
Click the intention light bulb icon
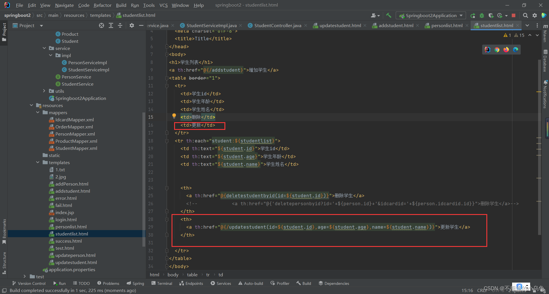(174, 116)
